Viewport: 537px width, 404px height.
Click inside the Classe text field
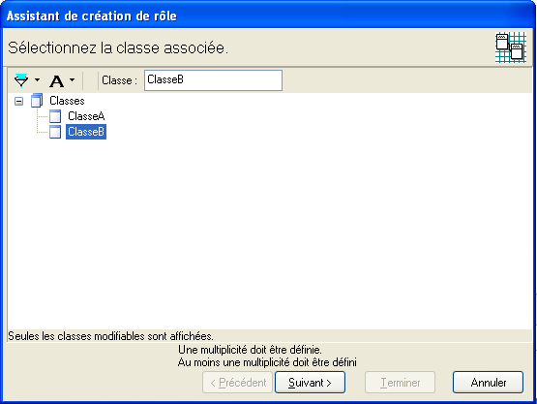(213, 80)
